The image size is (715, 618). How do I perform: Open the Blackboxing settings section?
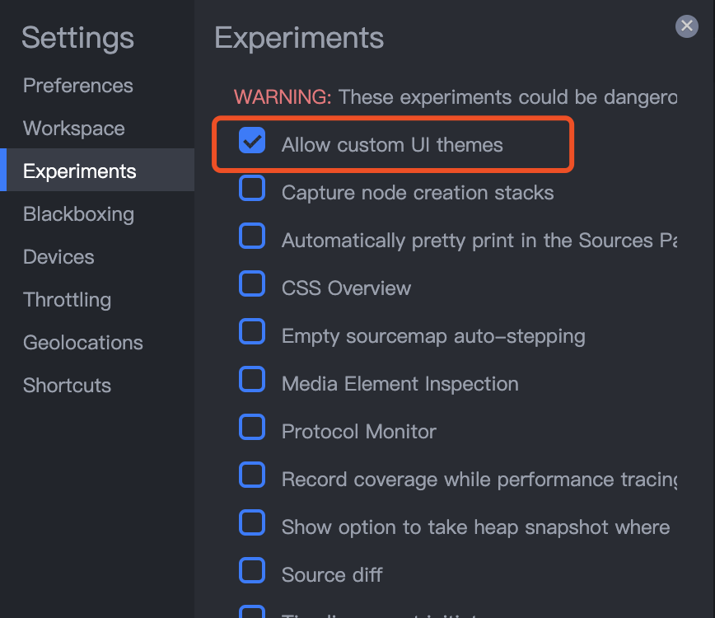coord(78,213)
